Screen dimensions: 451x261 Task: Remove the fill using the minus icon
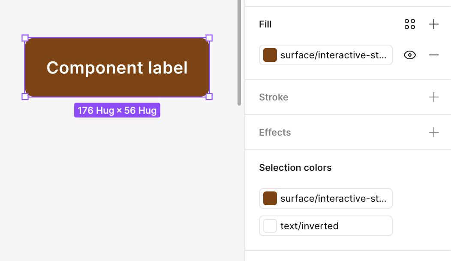pos(433,55)
